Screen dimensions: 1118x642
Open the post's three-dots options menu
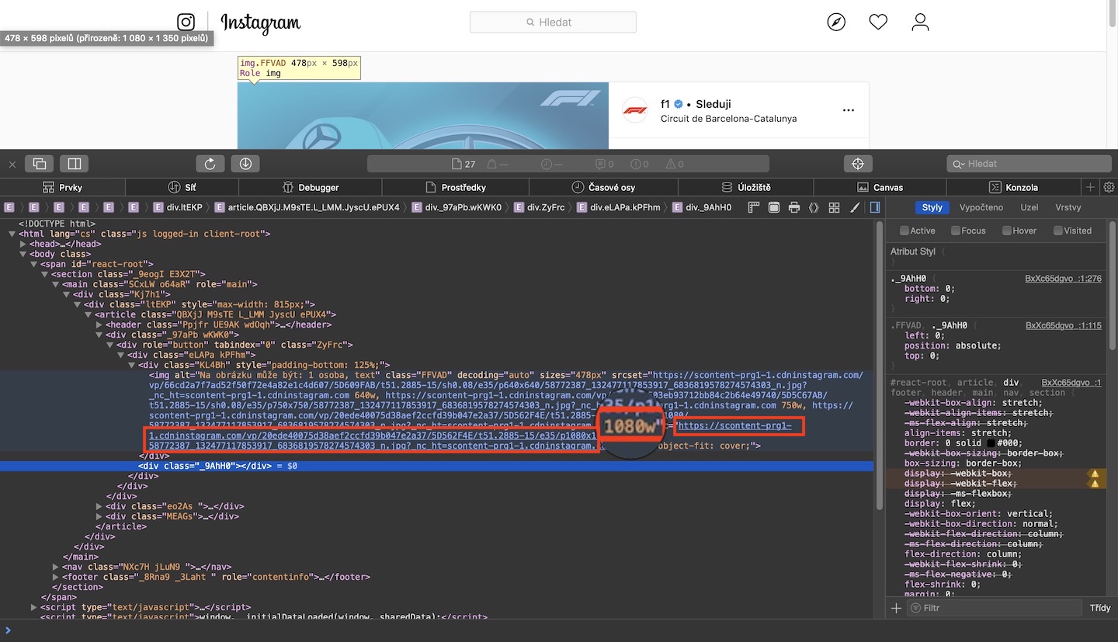click(849, 111)
